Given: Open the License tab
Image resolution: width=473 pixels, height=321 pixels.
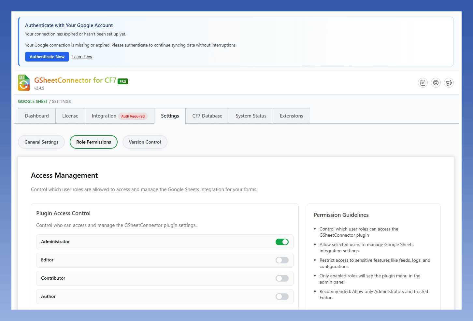Looking at the screenshot, I should point(70,116).
